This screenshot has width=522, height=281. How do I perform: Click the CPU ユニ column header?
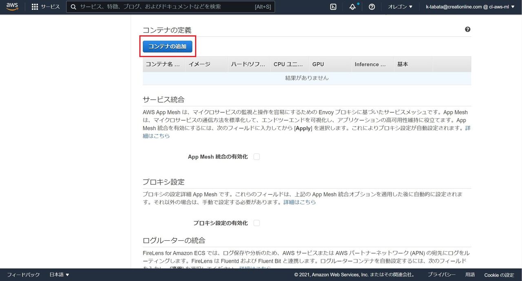click(x=290, y=64)
